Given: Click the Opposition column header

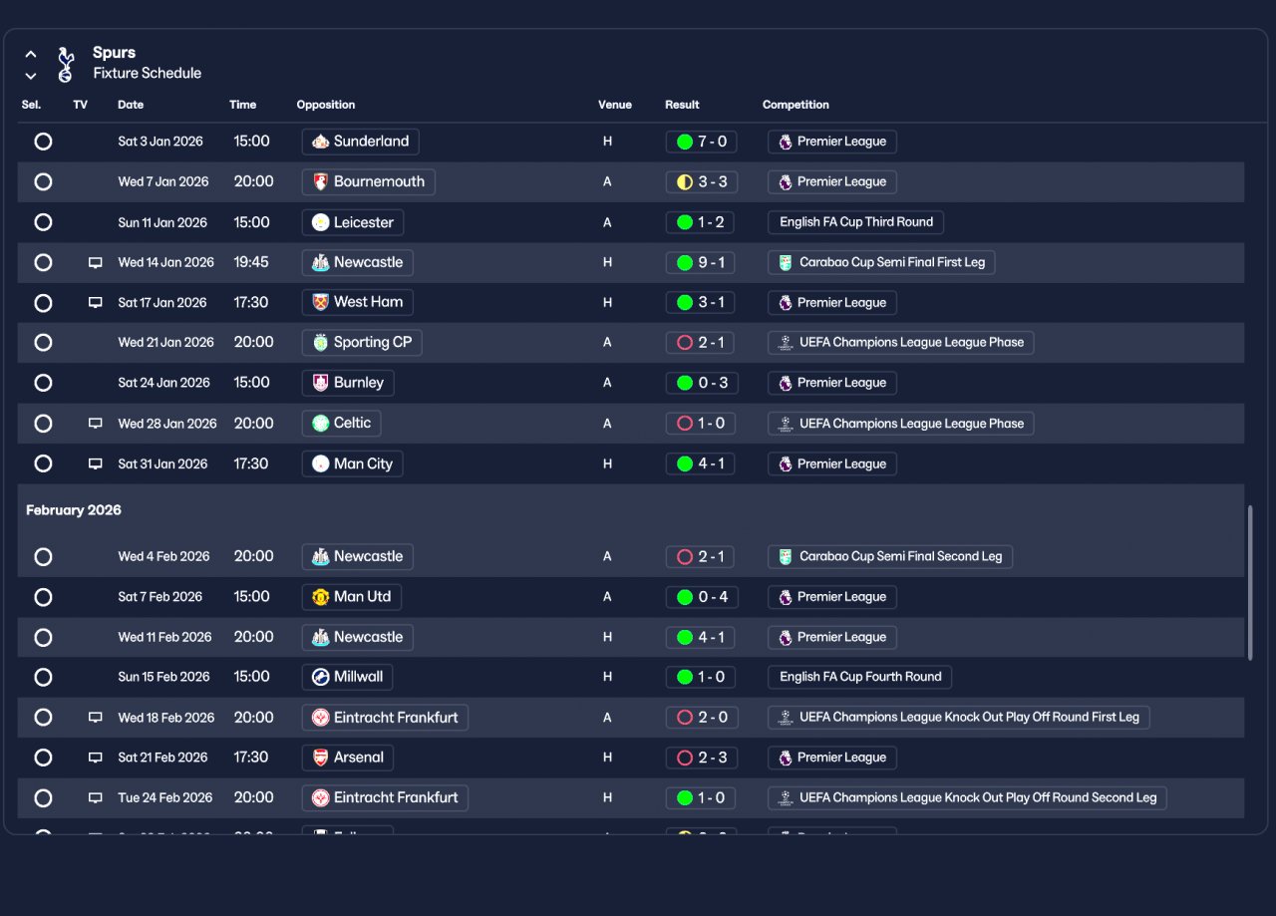Looking at the screenshot, I should (326, 105).
